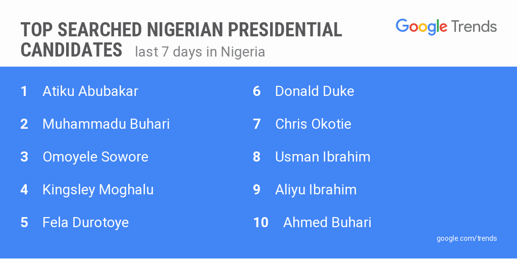This screenshot has width=517, height=261.
Task: Select Muhammadu Buhari in the list
Action: click(x=106, y=124)
